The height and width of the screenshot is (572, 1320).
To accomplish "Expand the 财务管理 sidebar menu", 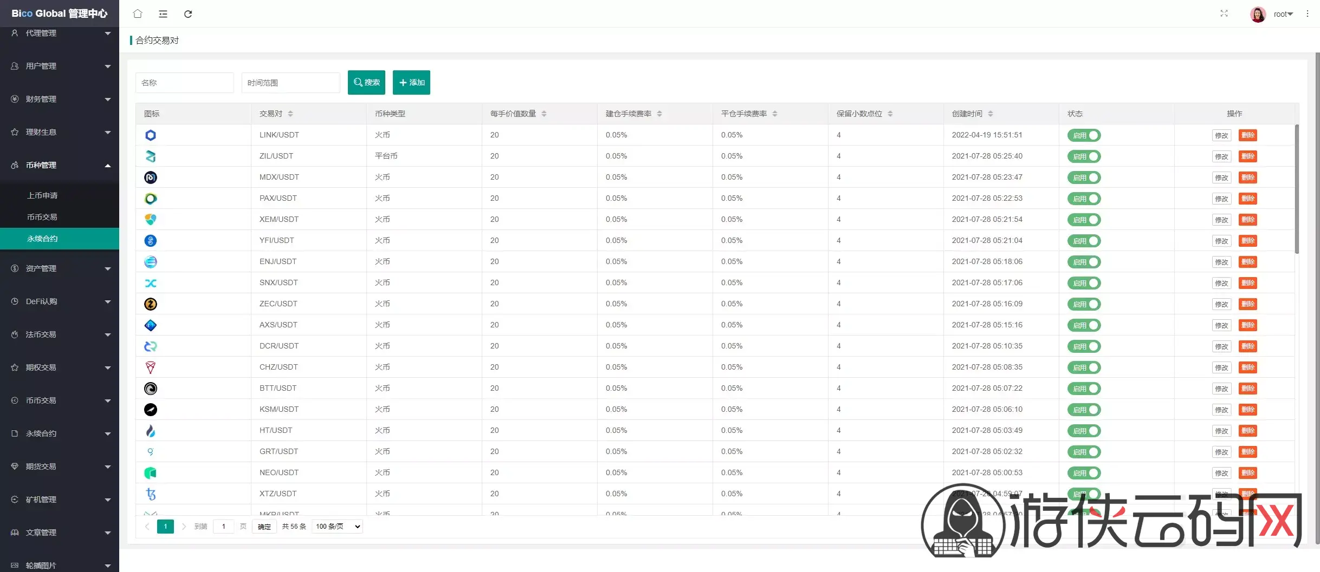I will pos(60,99).
